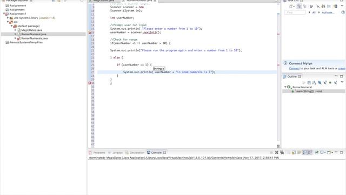This screenshot has width=346, height=195.
Task: Click line 27 System.out.println statement
Action: (169, 72)
